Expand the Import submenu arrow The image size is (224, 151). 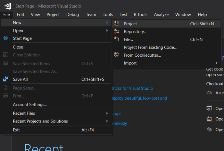(x=216, y=63)
